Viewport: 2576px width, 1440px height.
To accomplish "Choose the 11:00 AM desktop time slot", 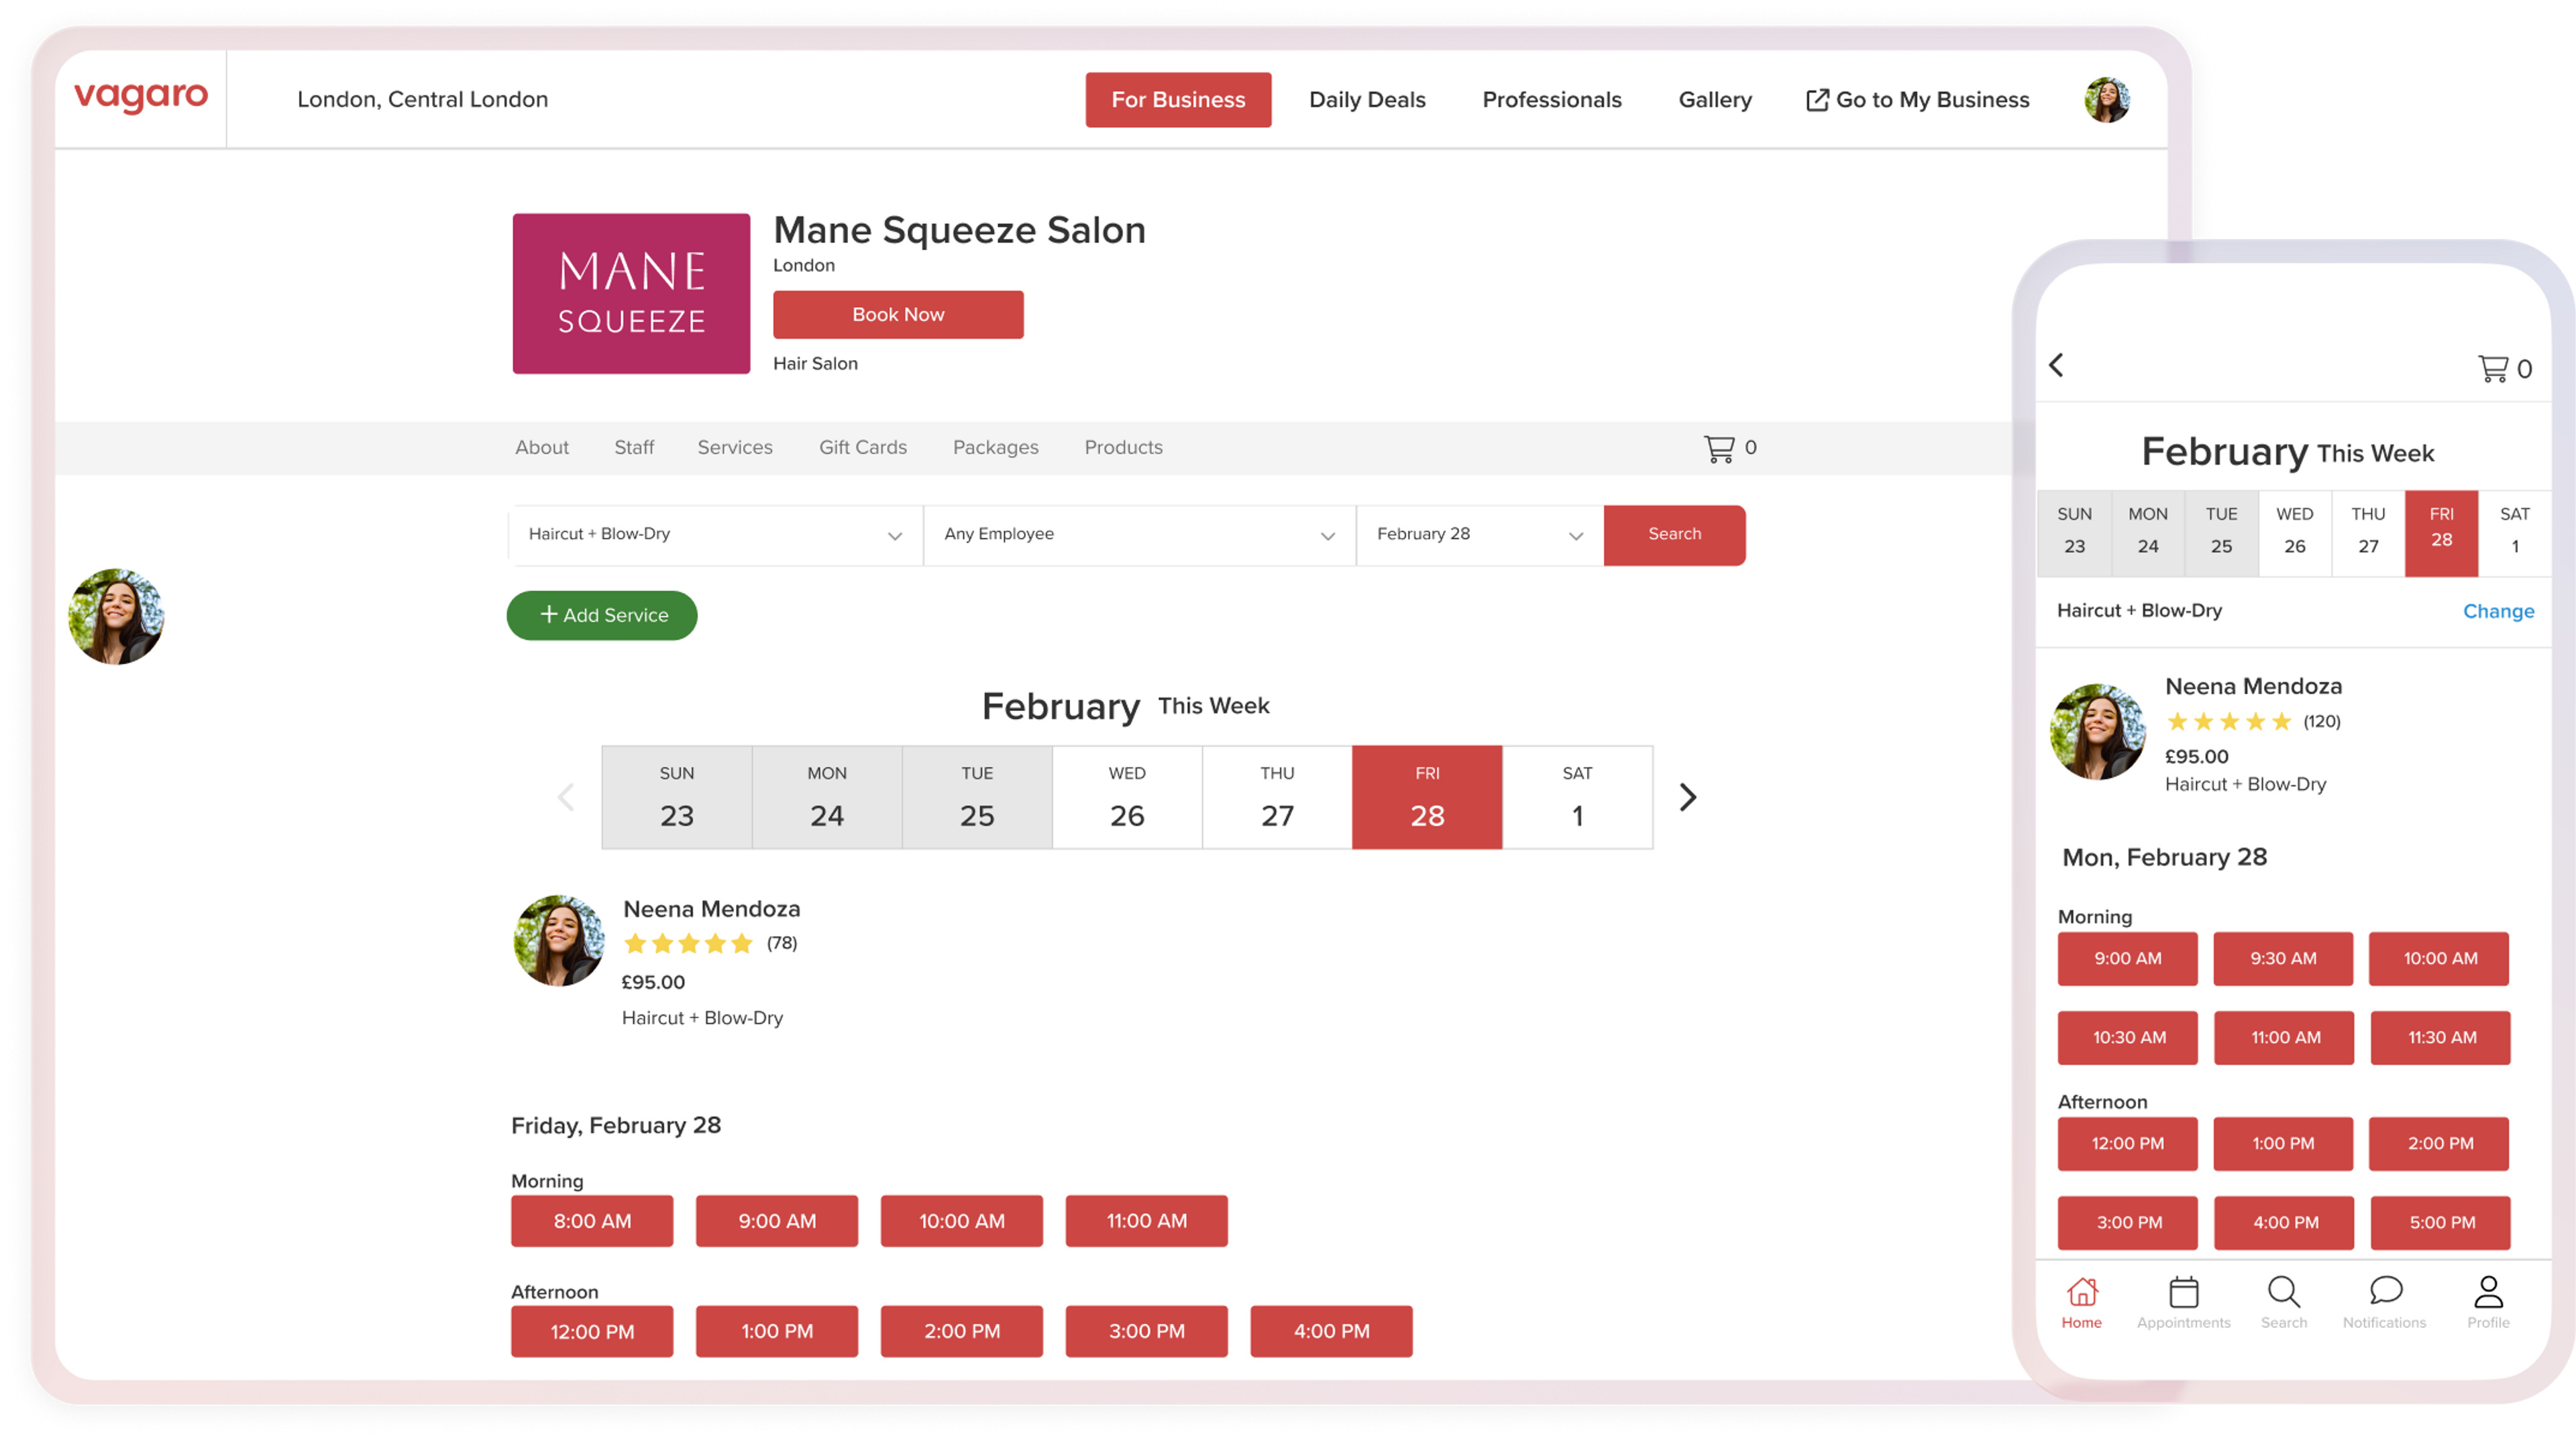I will click(x=1146, y=1221).
